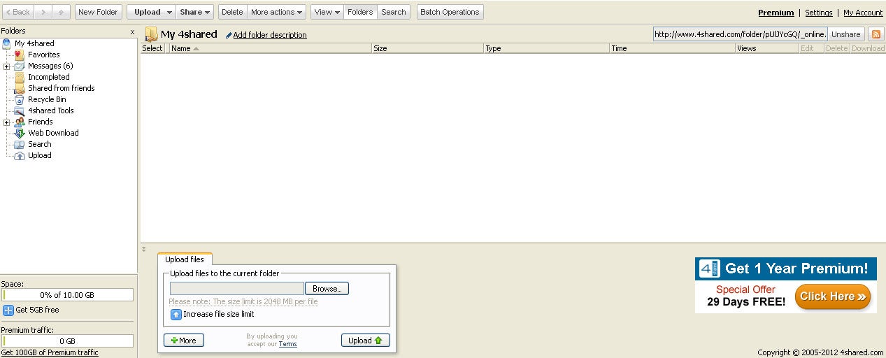
Task: Click the large My 4shared folder icon
Action: pyautogui.click(x=151, y=34)
